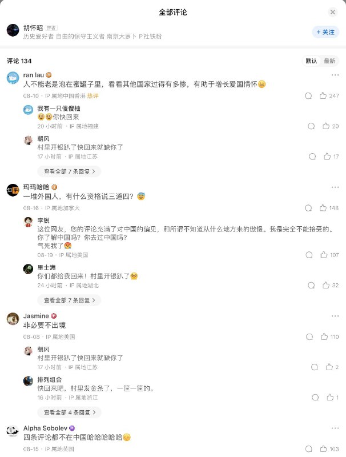Screen dimensions: 346x457
Task: Click the thumbs-up icon beside 247
Action: click(323, 96)
